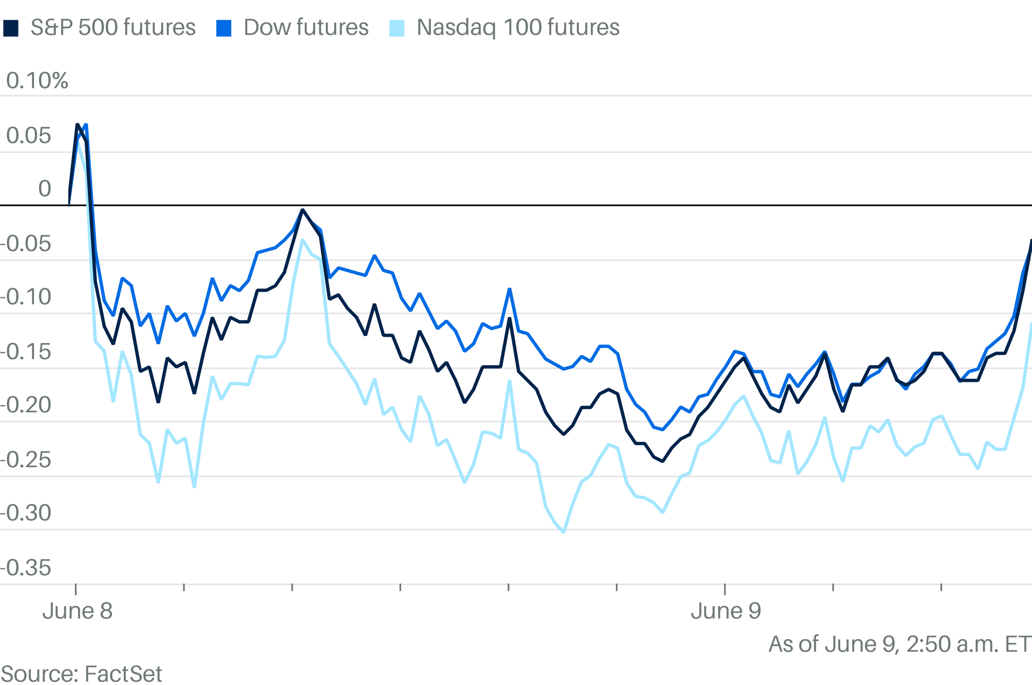This screenshot has width=1032, height=685.
Task: Select the 'S&P 500 futures' legend label
Action: (113, 27)
